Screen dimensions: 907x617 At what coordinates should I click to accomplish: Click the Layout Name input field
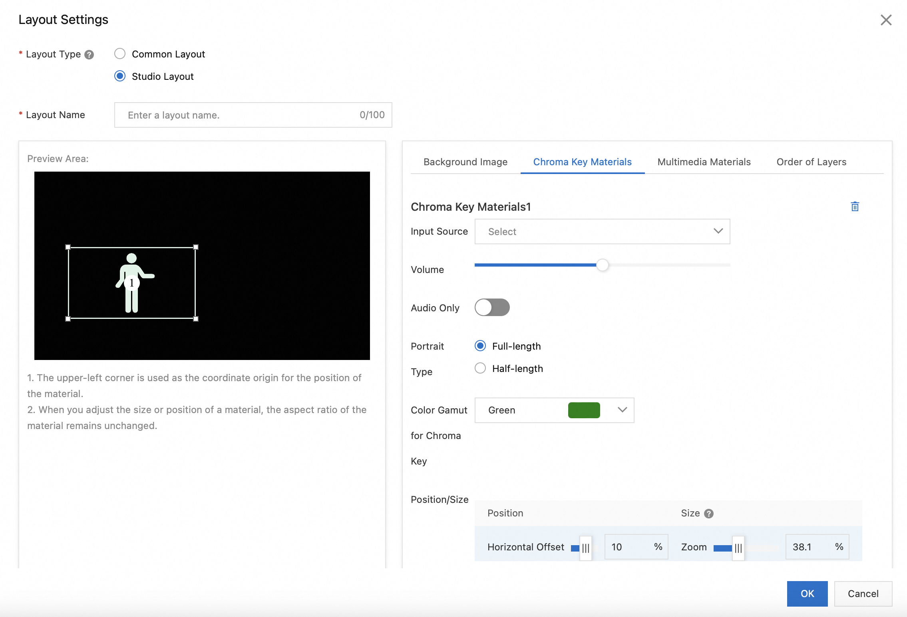(240, 115)
